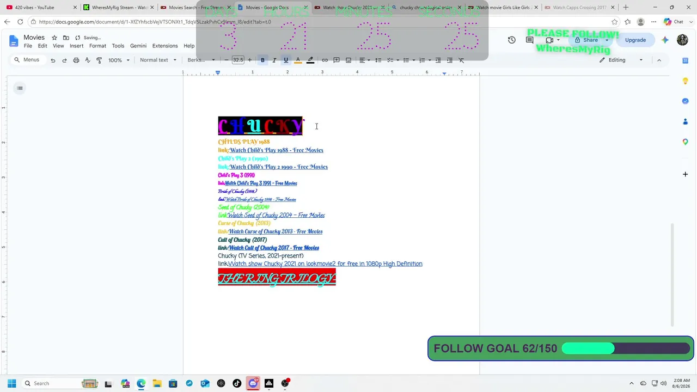Click the Undo arrow in the Docs toolbar
The height and width of the screenshot is (392, 697).
(53, 60)
